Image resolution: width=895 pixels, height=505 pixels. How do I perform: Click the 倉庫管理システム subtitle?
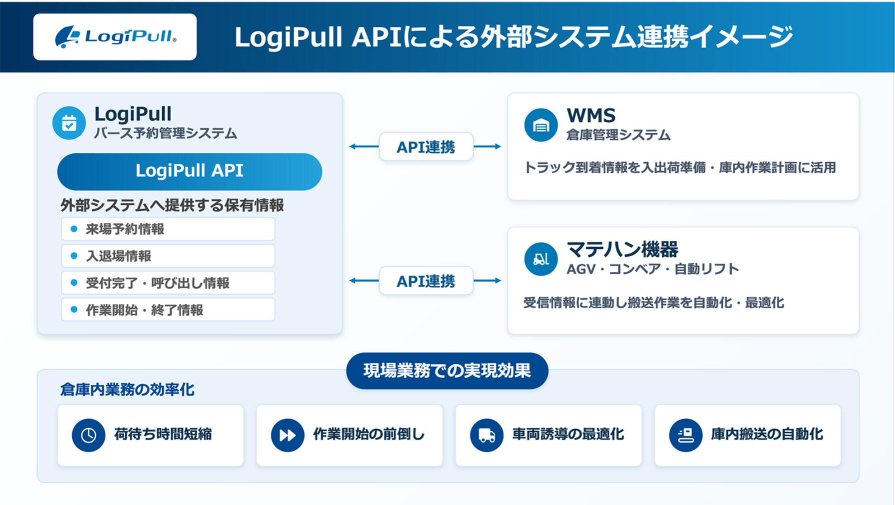coord(618,135)
